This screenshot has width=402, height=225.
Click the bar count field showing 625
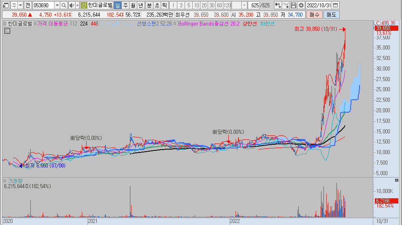pyautogui.click(x=254, y=5)
